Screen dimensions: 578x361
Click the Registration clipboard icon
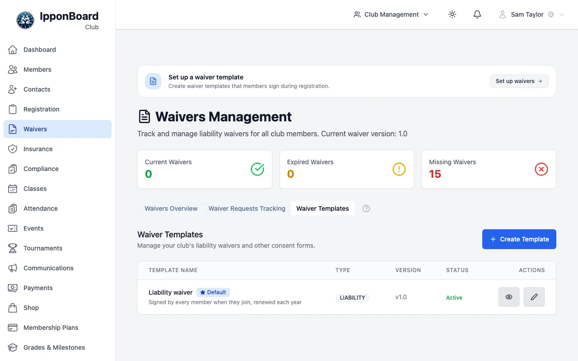(13, 109)
